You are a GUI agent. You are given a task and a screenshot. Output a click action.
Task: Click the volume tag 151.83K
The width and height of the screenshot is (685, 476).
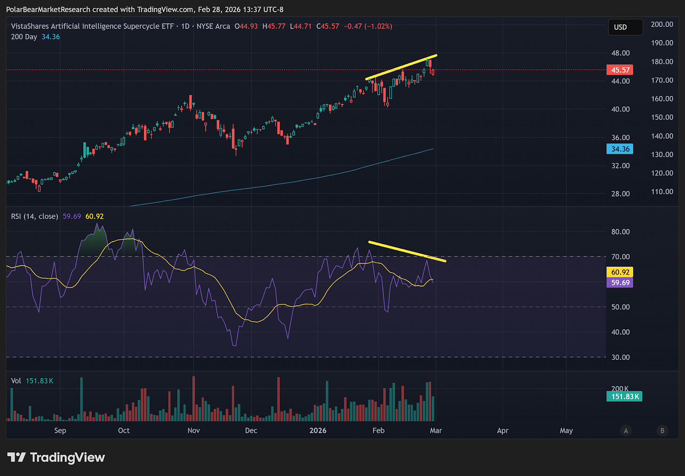tap(624, 397)
